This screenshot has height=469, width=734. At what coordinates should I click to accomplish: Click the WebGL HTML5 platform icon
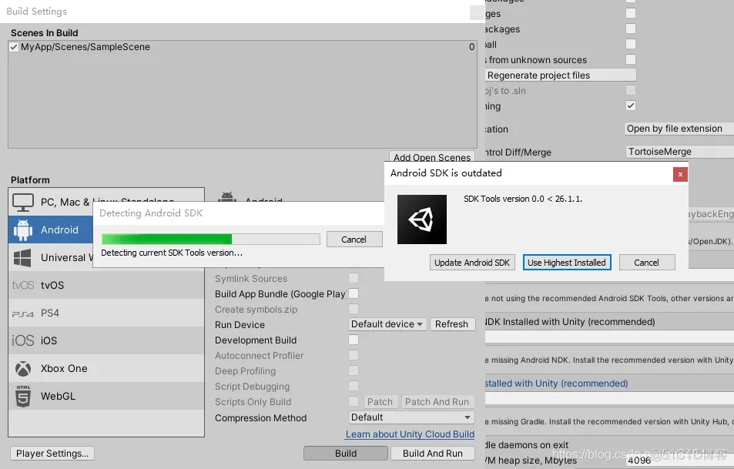(x=22, y=396)
